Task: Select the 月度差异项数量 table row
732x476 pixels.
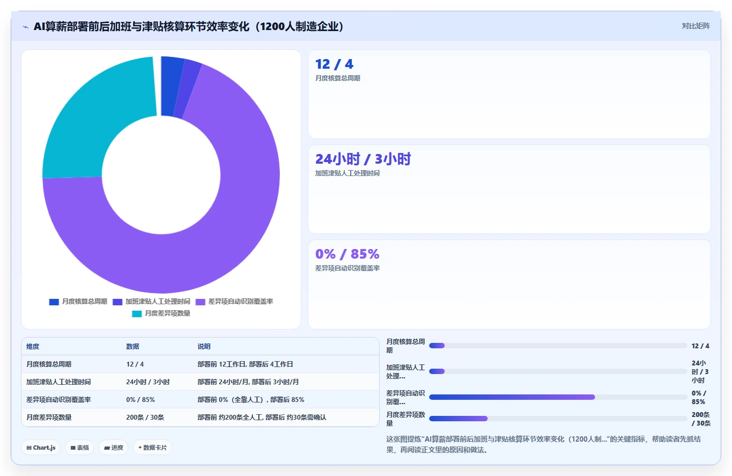Action: (x=200, y=418)
